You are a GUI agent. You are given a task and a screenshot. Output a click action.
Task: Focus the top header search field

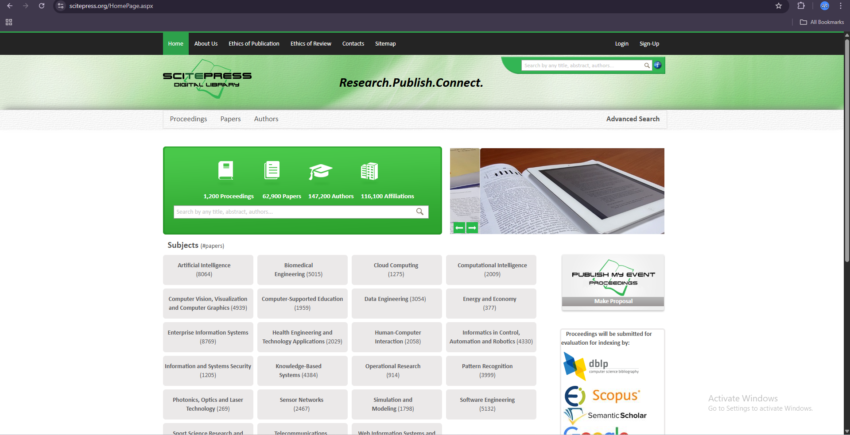(582, 65)
